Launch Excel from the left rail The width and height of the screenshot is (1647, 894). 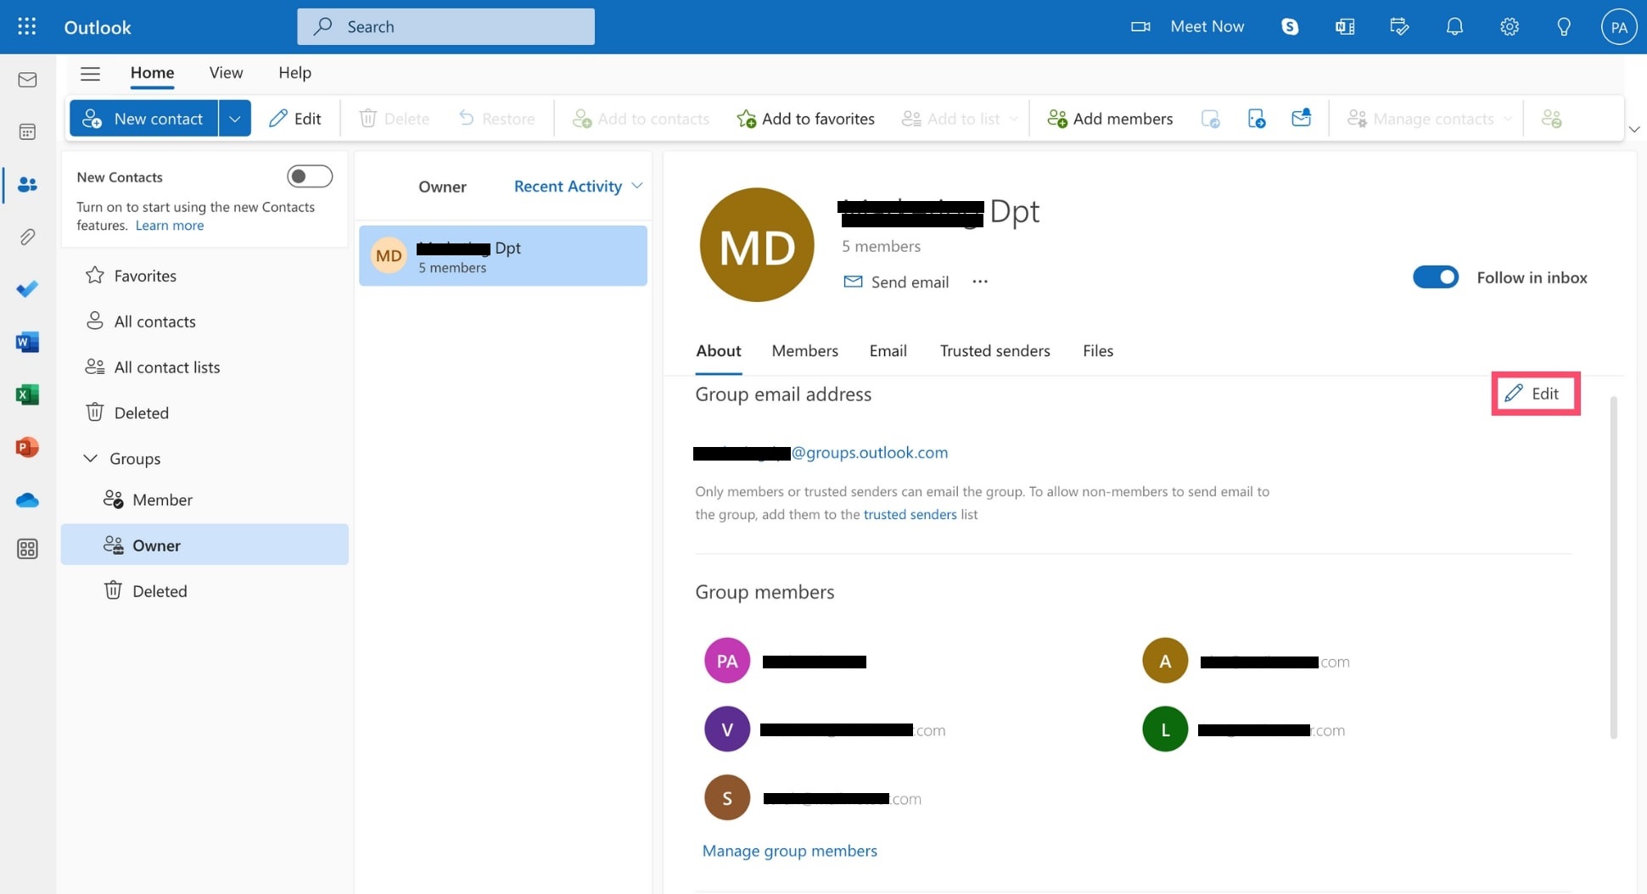click(27, 394)
